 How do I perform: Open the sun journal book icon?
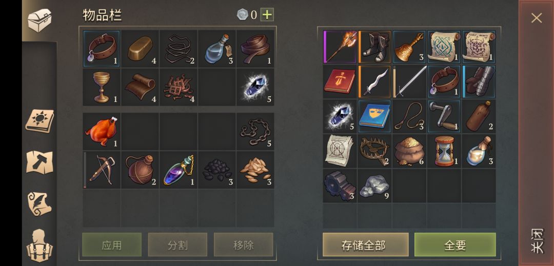tap(39, 121)
